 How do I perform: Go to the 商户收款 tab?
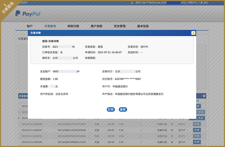click(96, 26)
